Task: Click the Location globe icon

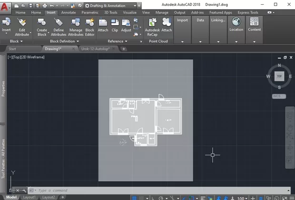Action: 236,21
